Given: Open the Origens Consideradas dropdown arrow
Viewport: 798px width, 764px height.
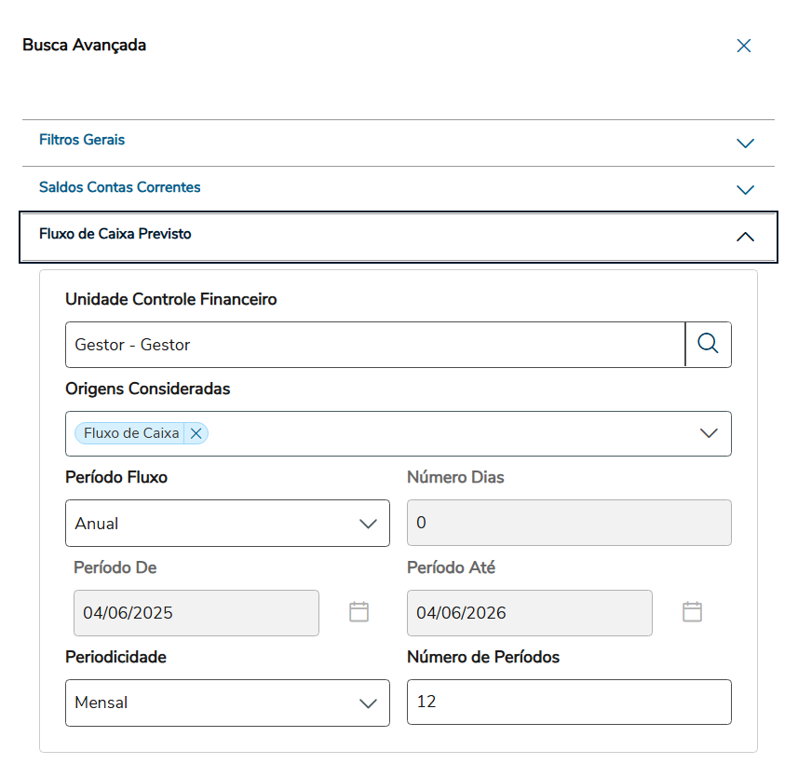Looking at the screenshot, I should (x=709, y=433).
